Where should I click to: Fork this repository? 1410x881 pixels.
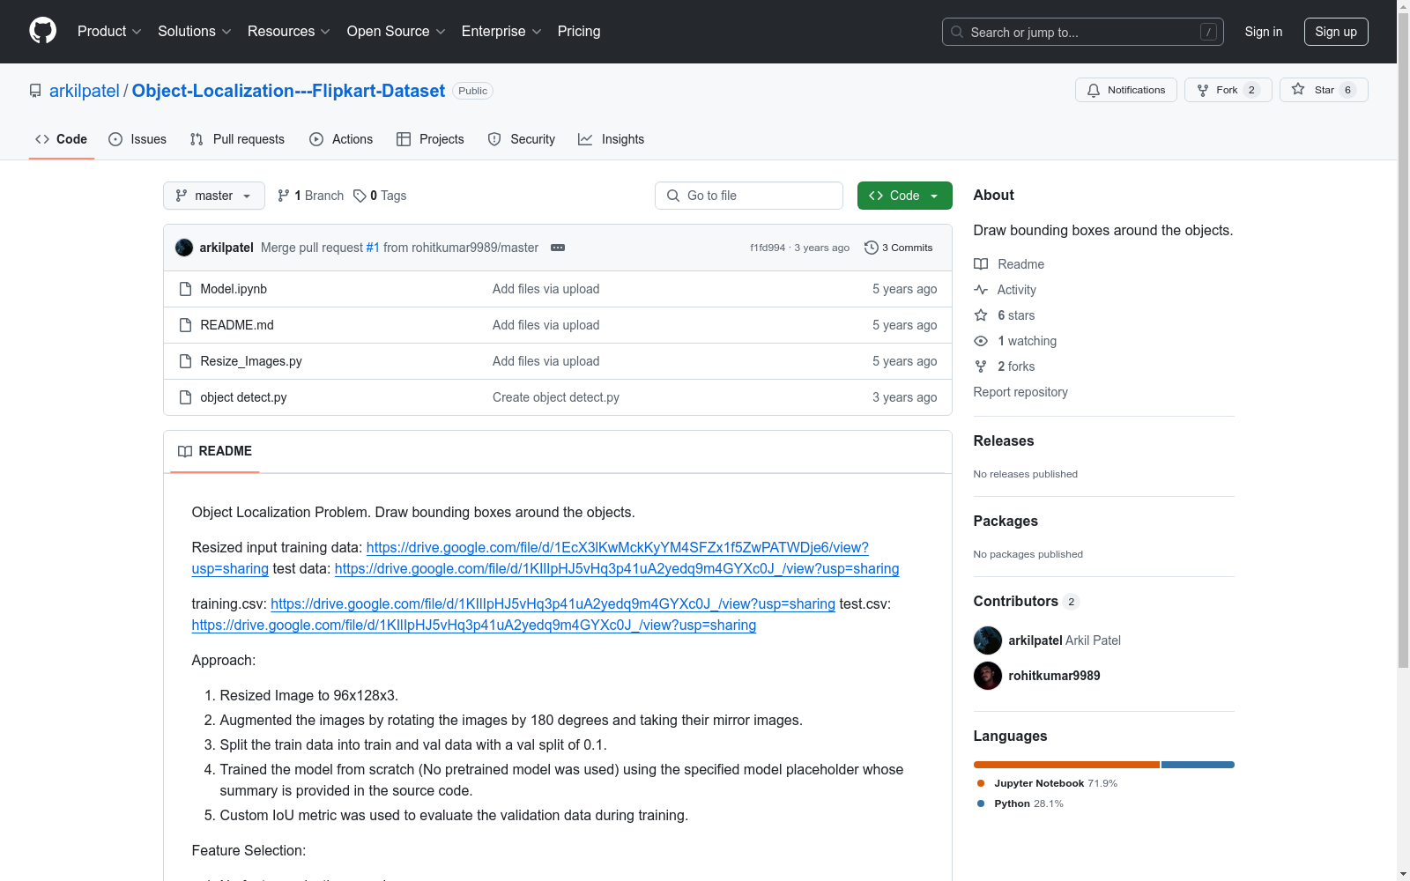(x=1228, y=90)
